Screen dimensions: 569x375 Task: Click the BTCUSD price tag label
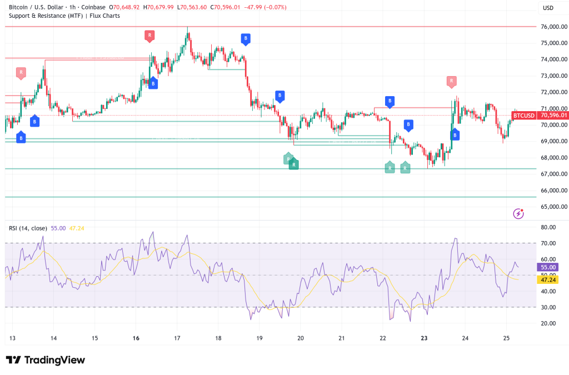(x=523, y=116)
